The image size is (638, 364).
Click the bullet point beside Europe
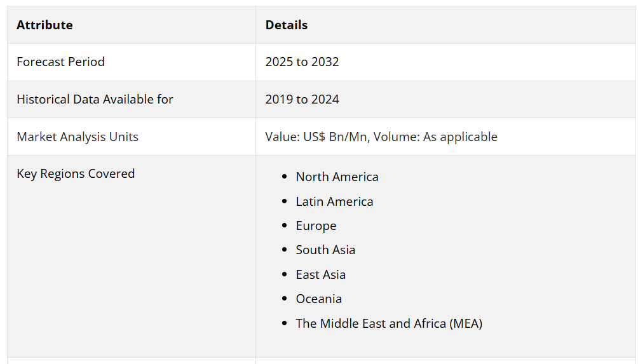pos(284,227)
